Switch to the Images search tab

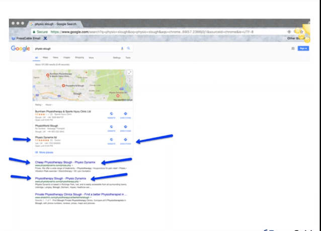tap(67, 58)
